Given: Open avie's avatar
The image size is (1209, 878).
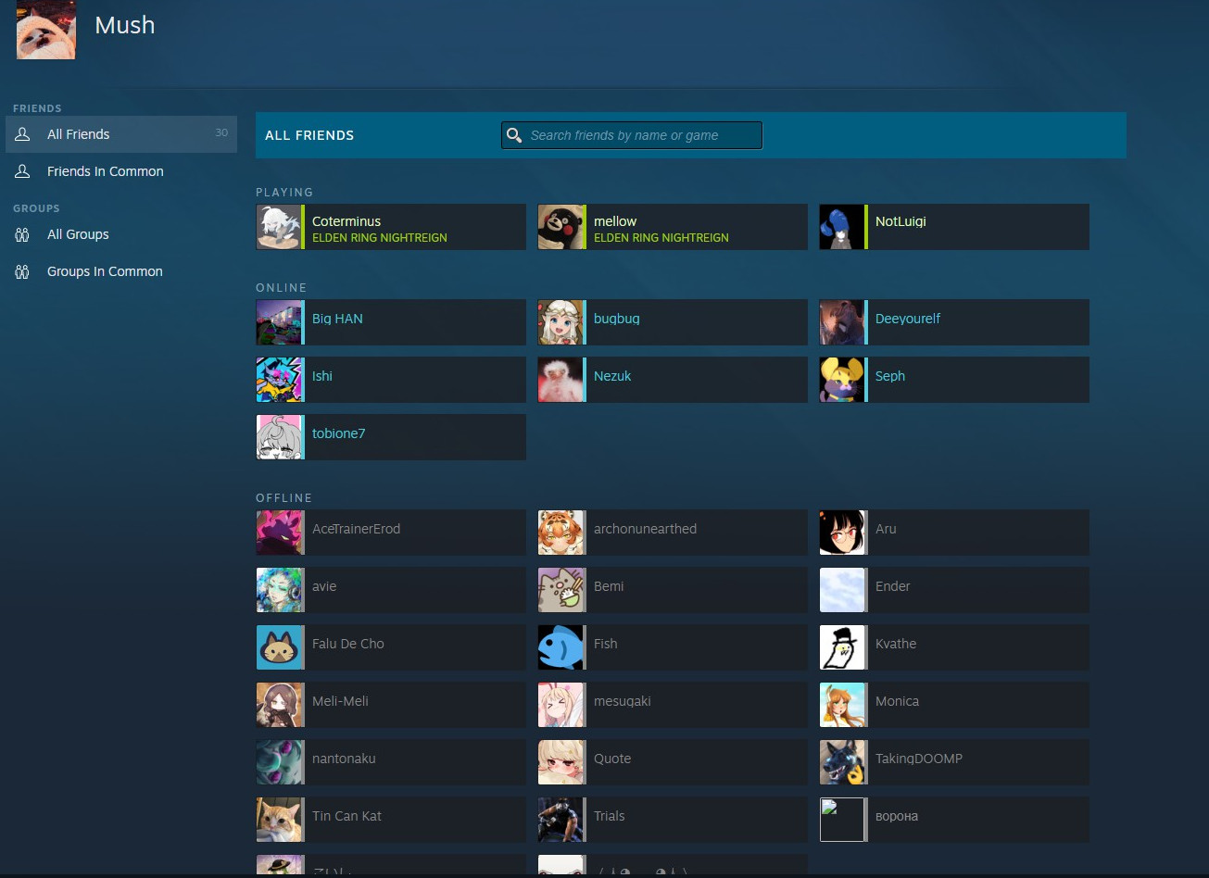Looking at the screenshot, I should (279, 590).
